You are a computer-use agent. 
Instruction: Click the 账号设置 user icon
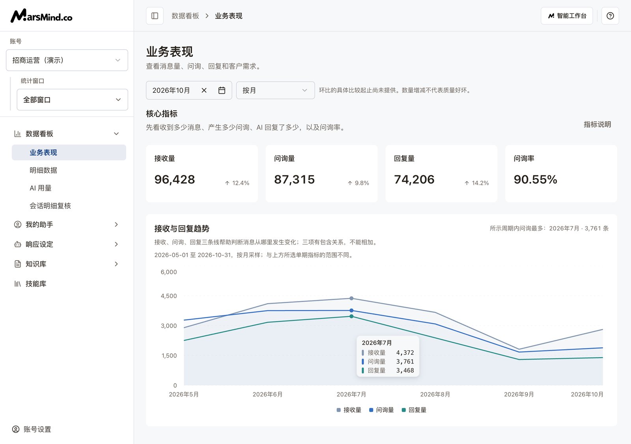point(16,429)
